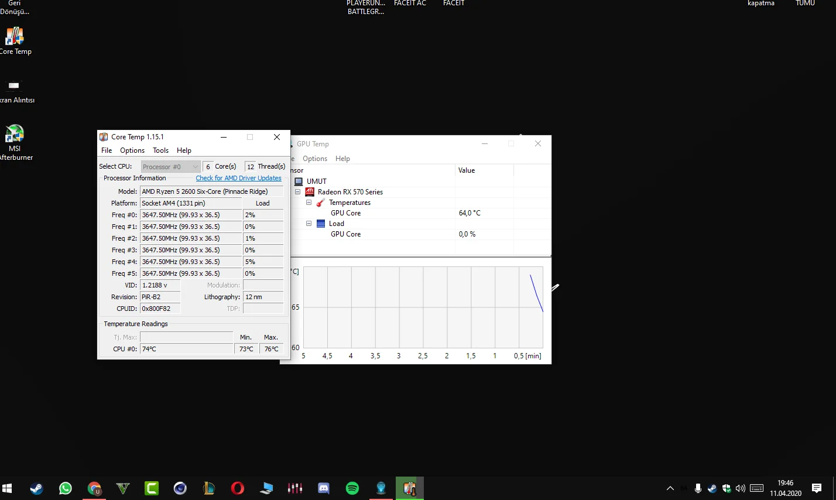
Task: Open Camtasia from the taskbar
Action: pos(152,488)
